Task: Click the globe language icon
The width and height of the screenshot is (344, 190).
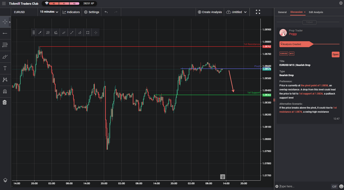Action: tap(341, 3)
